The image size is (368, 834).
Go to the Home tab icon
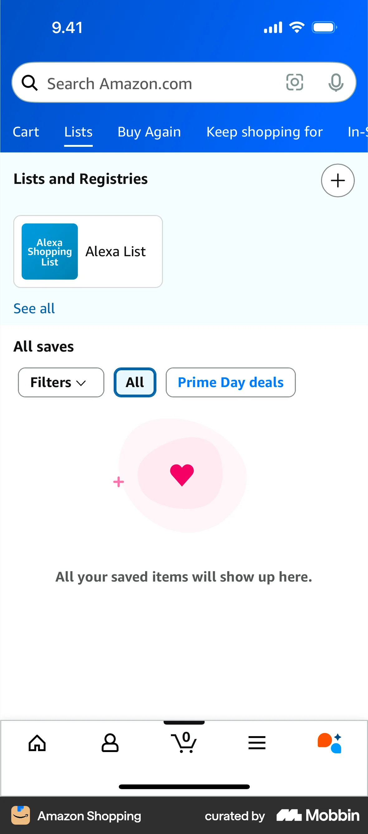[x=37, y=743]
